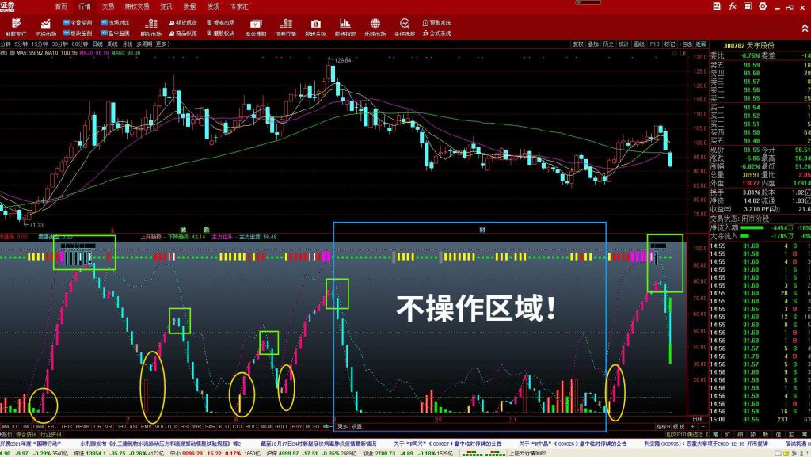Select the MACD indicator tab
This screenshot has height=457, width=811.
[10, 426]
